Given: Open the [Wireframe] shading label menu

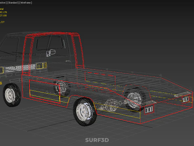Looking at the screenshot, I should coord(25,3).
